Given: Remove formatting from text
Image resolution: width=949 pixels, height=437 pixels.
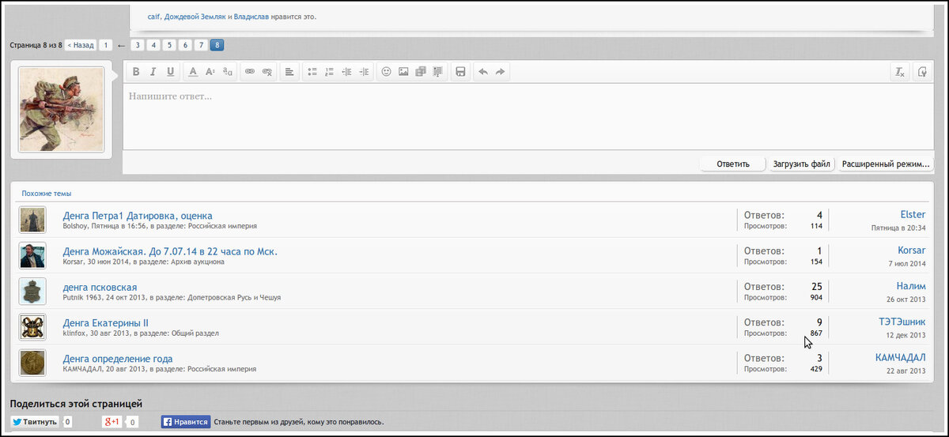Looking at the screenshot, I should (899, 72).
